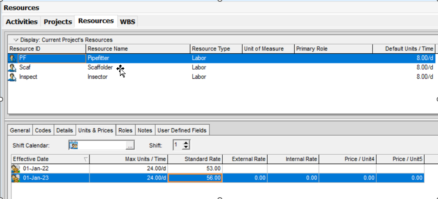Select the Scaffolder resource name cell
438x199 pixels.
pos(100,67)
